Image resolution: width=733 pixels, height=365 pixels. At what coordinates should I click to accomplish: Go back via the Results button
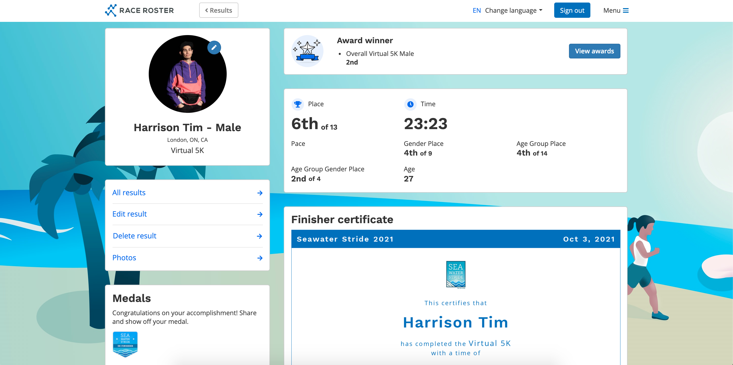coord(219,10)
